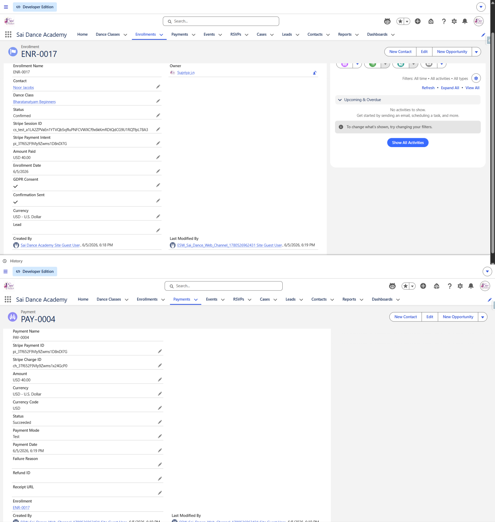Click the search box in the bottom window
The image size is (495, 522).
223,286
